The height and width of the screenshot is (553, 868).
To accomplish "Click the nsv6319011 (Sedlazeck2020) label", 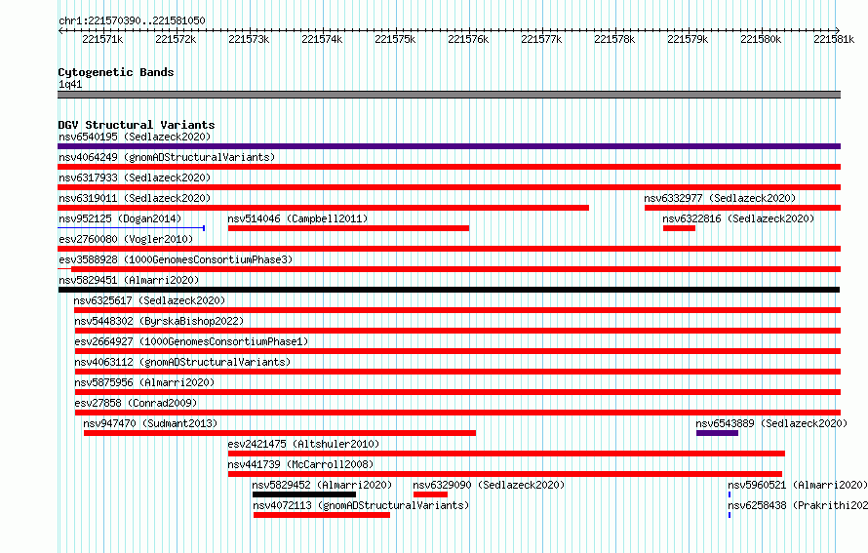I will click(135, 198).
